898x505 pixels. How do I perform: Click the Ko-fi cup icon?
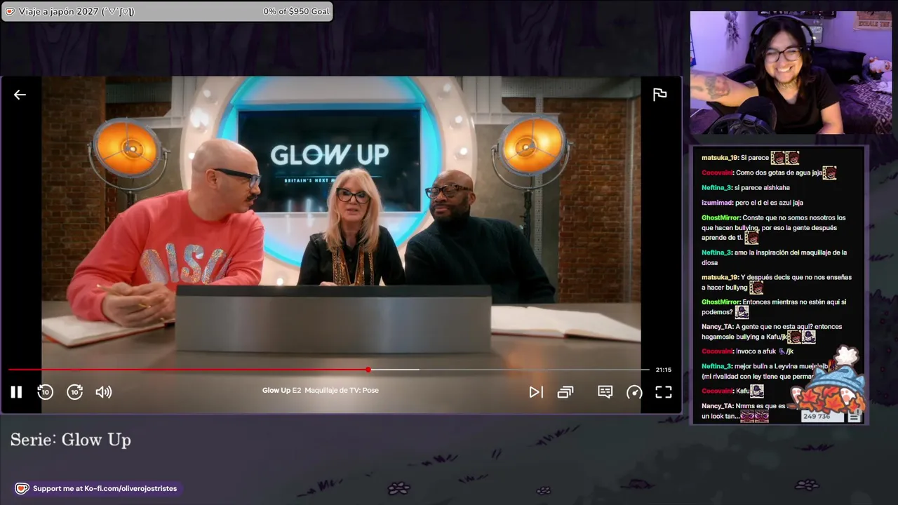click(x=22, y=488)
